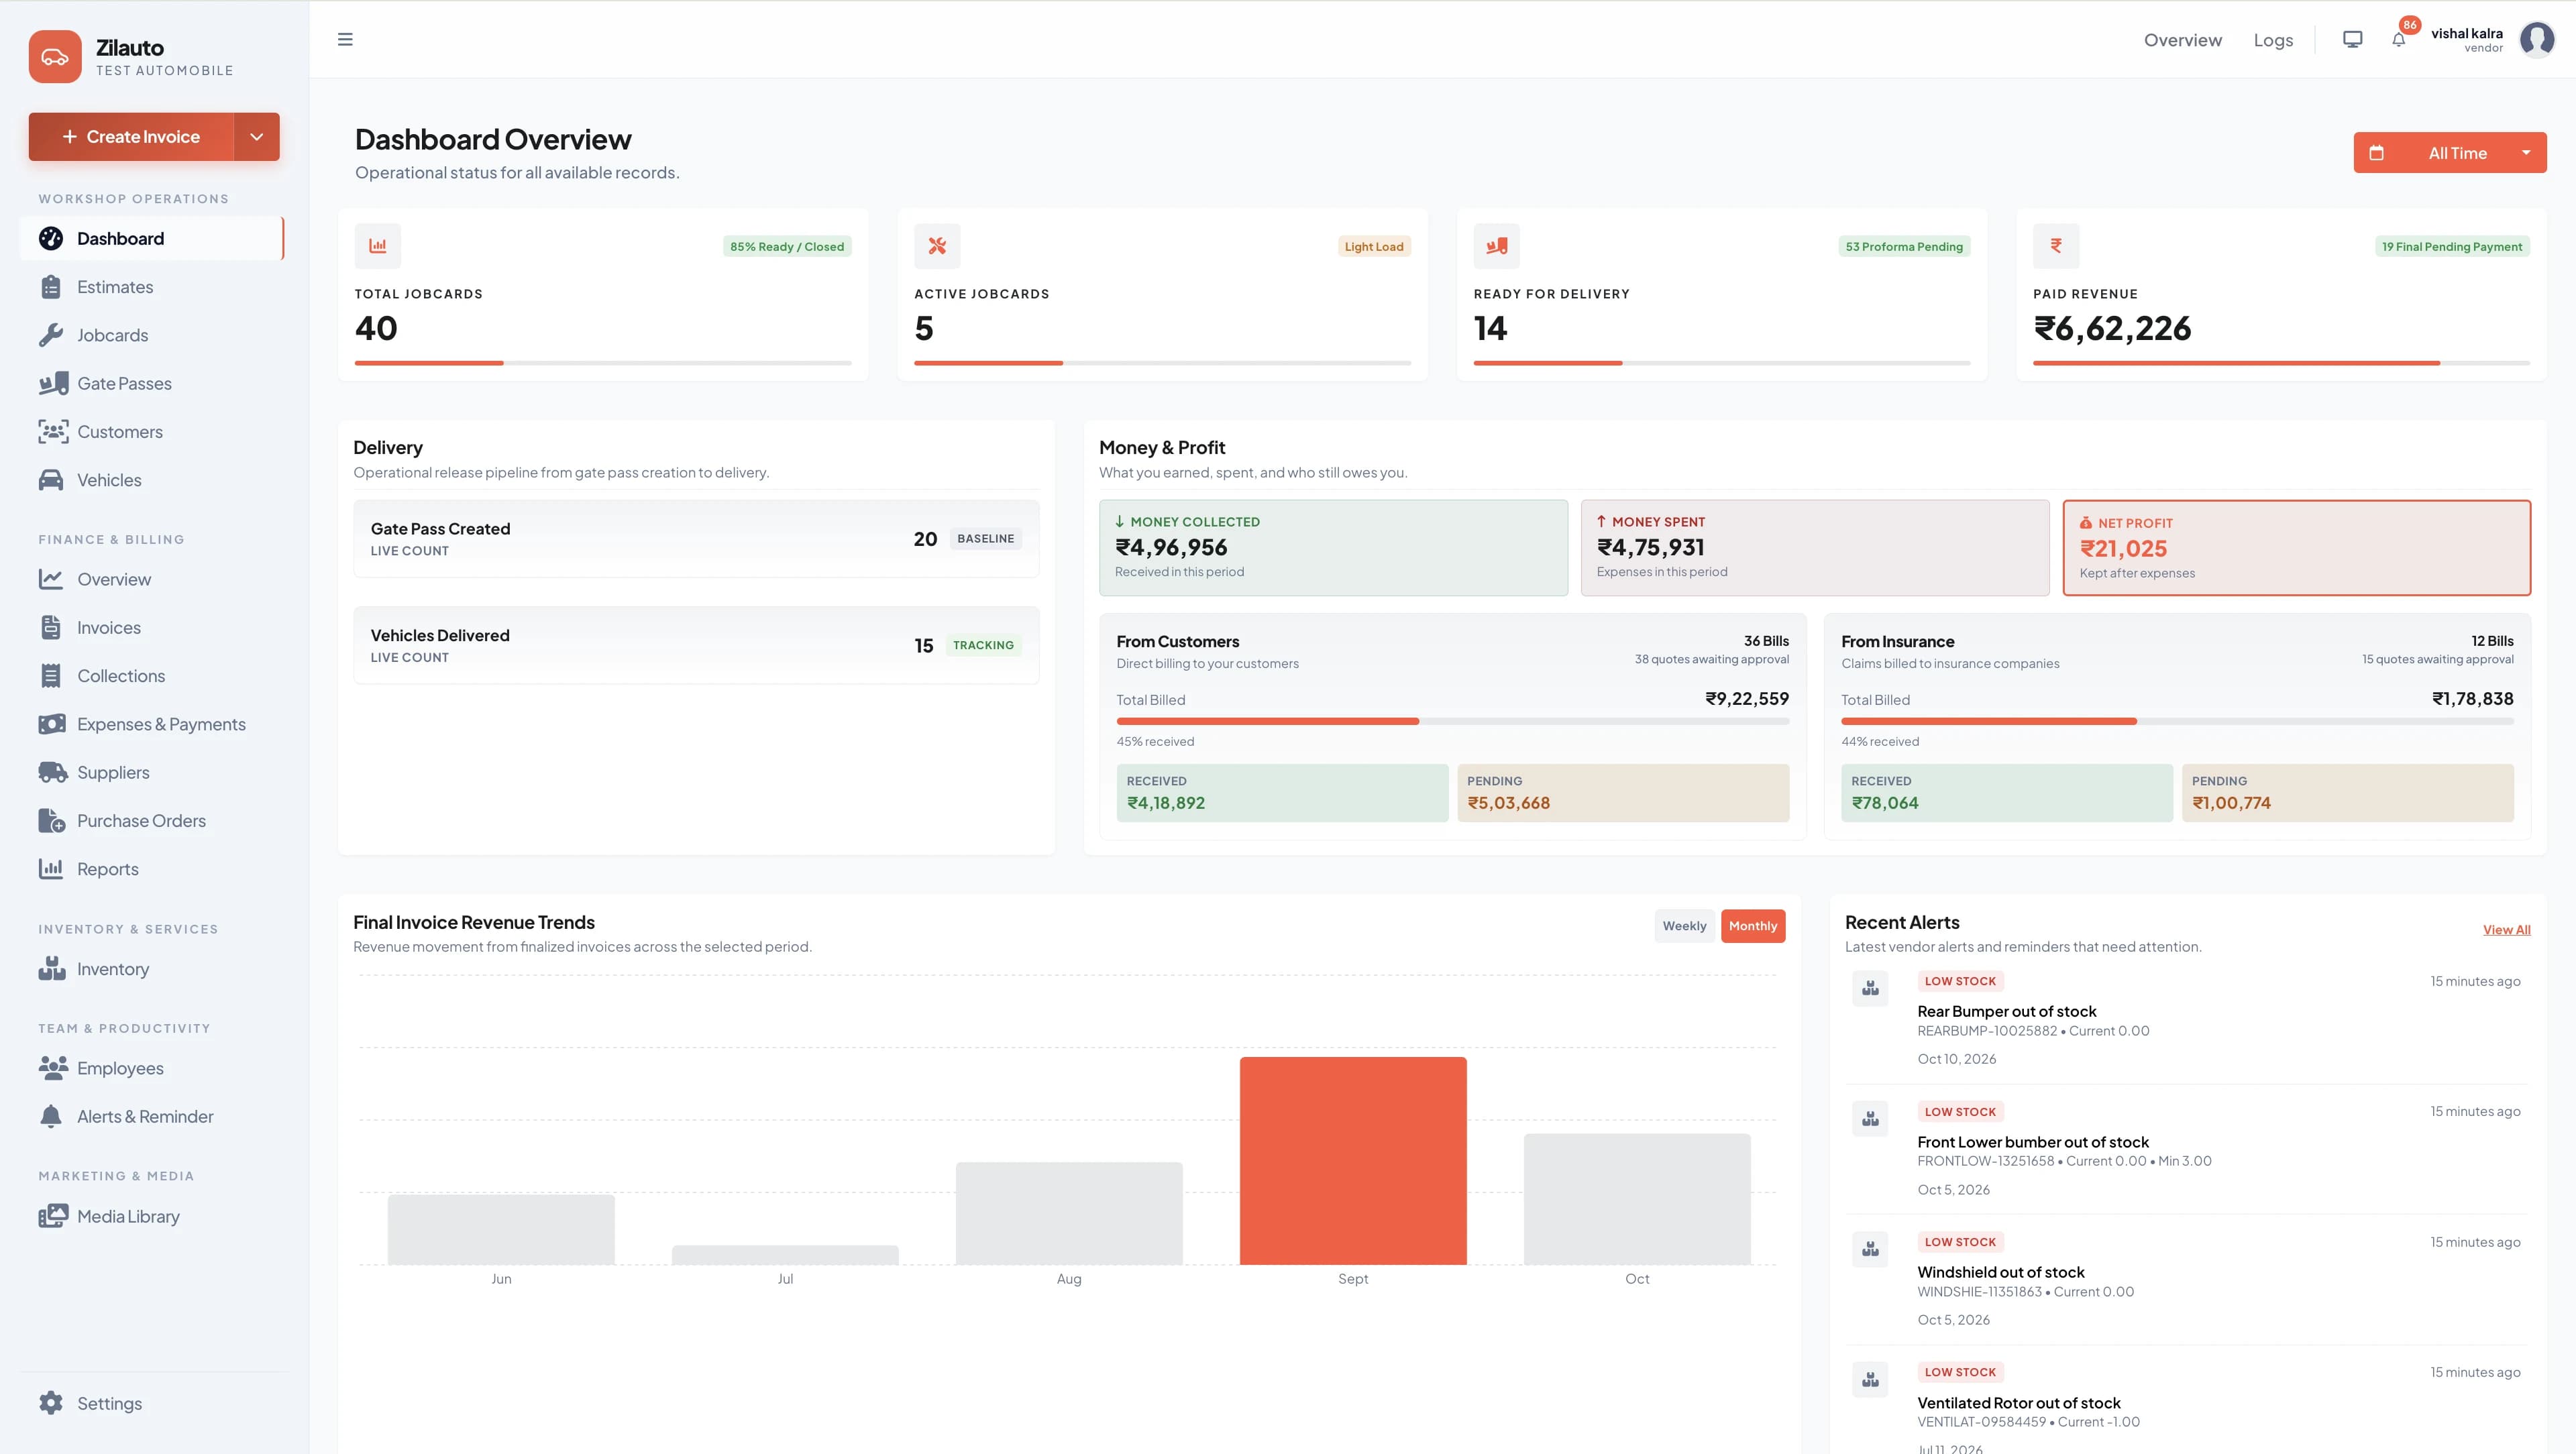Open Purchase Orders
The height and width of the screenshot is (1454, 2576).
click(151, 821)
